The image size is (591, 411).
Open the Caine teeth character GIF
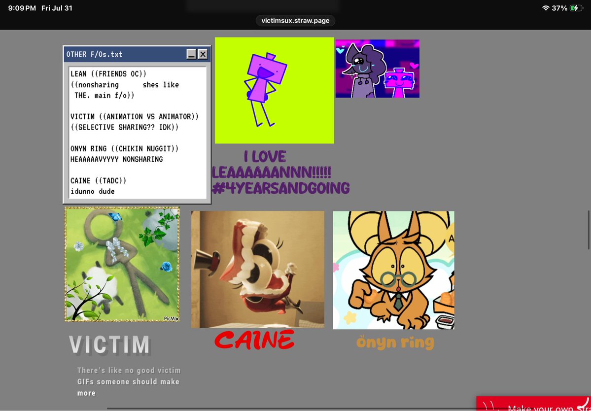(257, 270)
